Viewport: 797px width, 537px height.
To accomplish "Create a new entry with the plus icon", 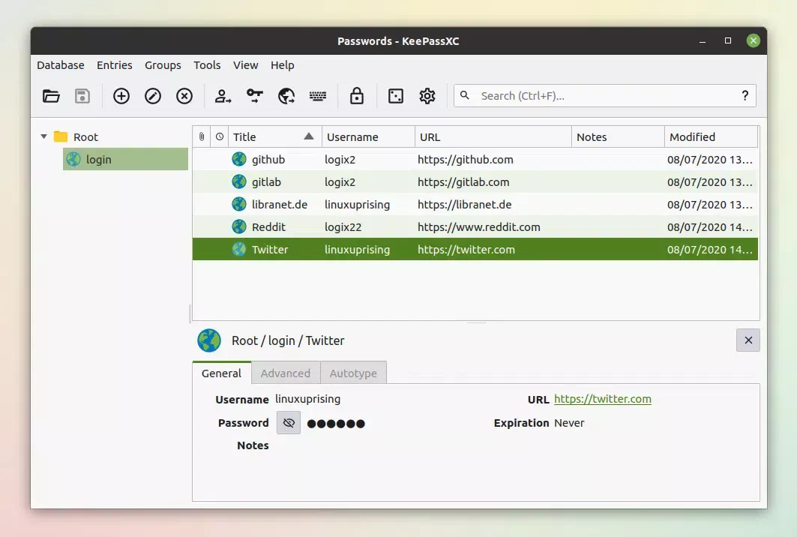I will coord(121,96).
